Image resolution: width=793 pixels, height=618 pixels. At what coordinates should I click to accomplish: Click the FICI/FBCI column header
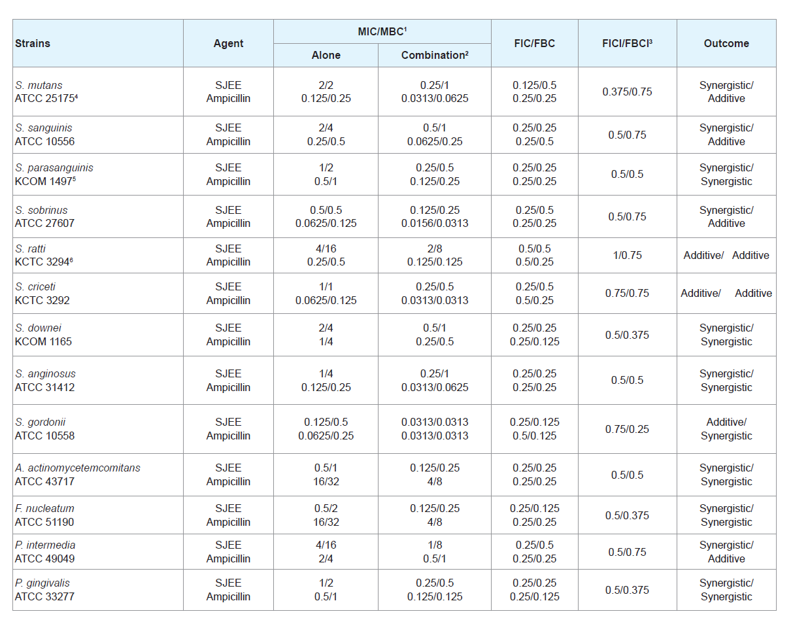pyautogui.click(x=628, y=43)
